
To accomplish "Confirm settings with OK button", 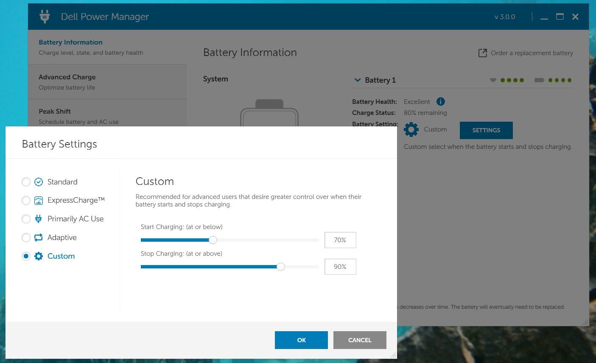I will (301, 340).
